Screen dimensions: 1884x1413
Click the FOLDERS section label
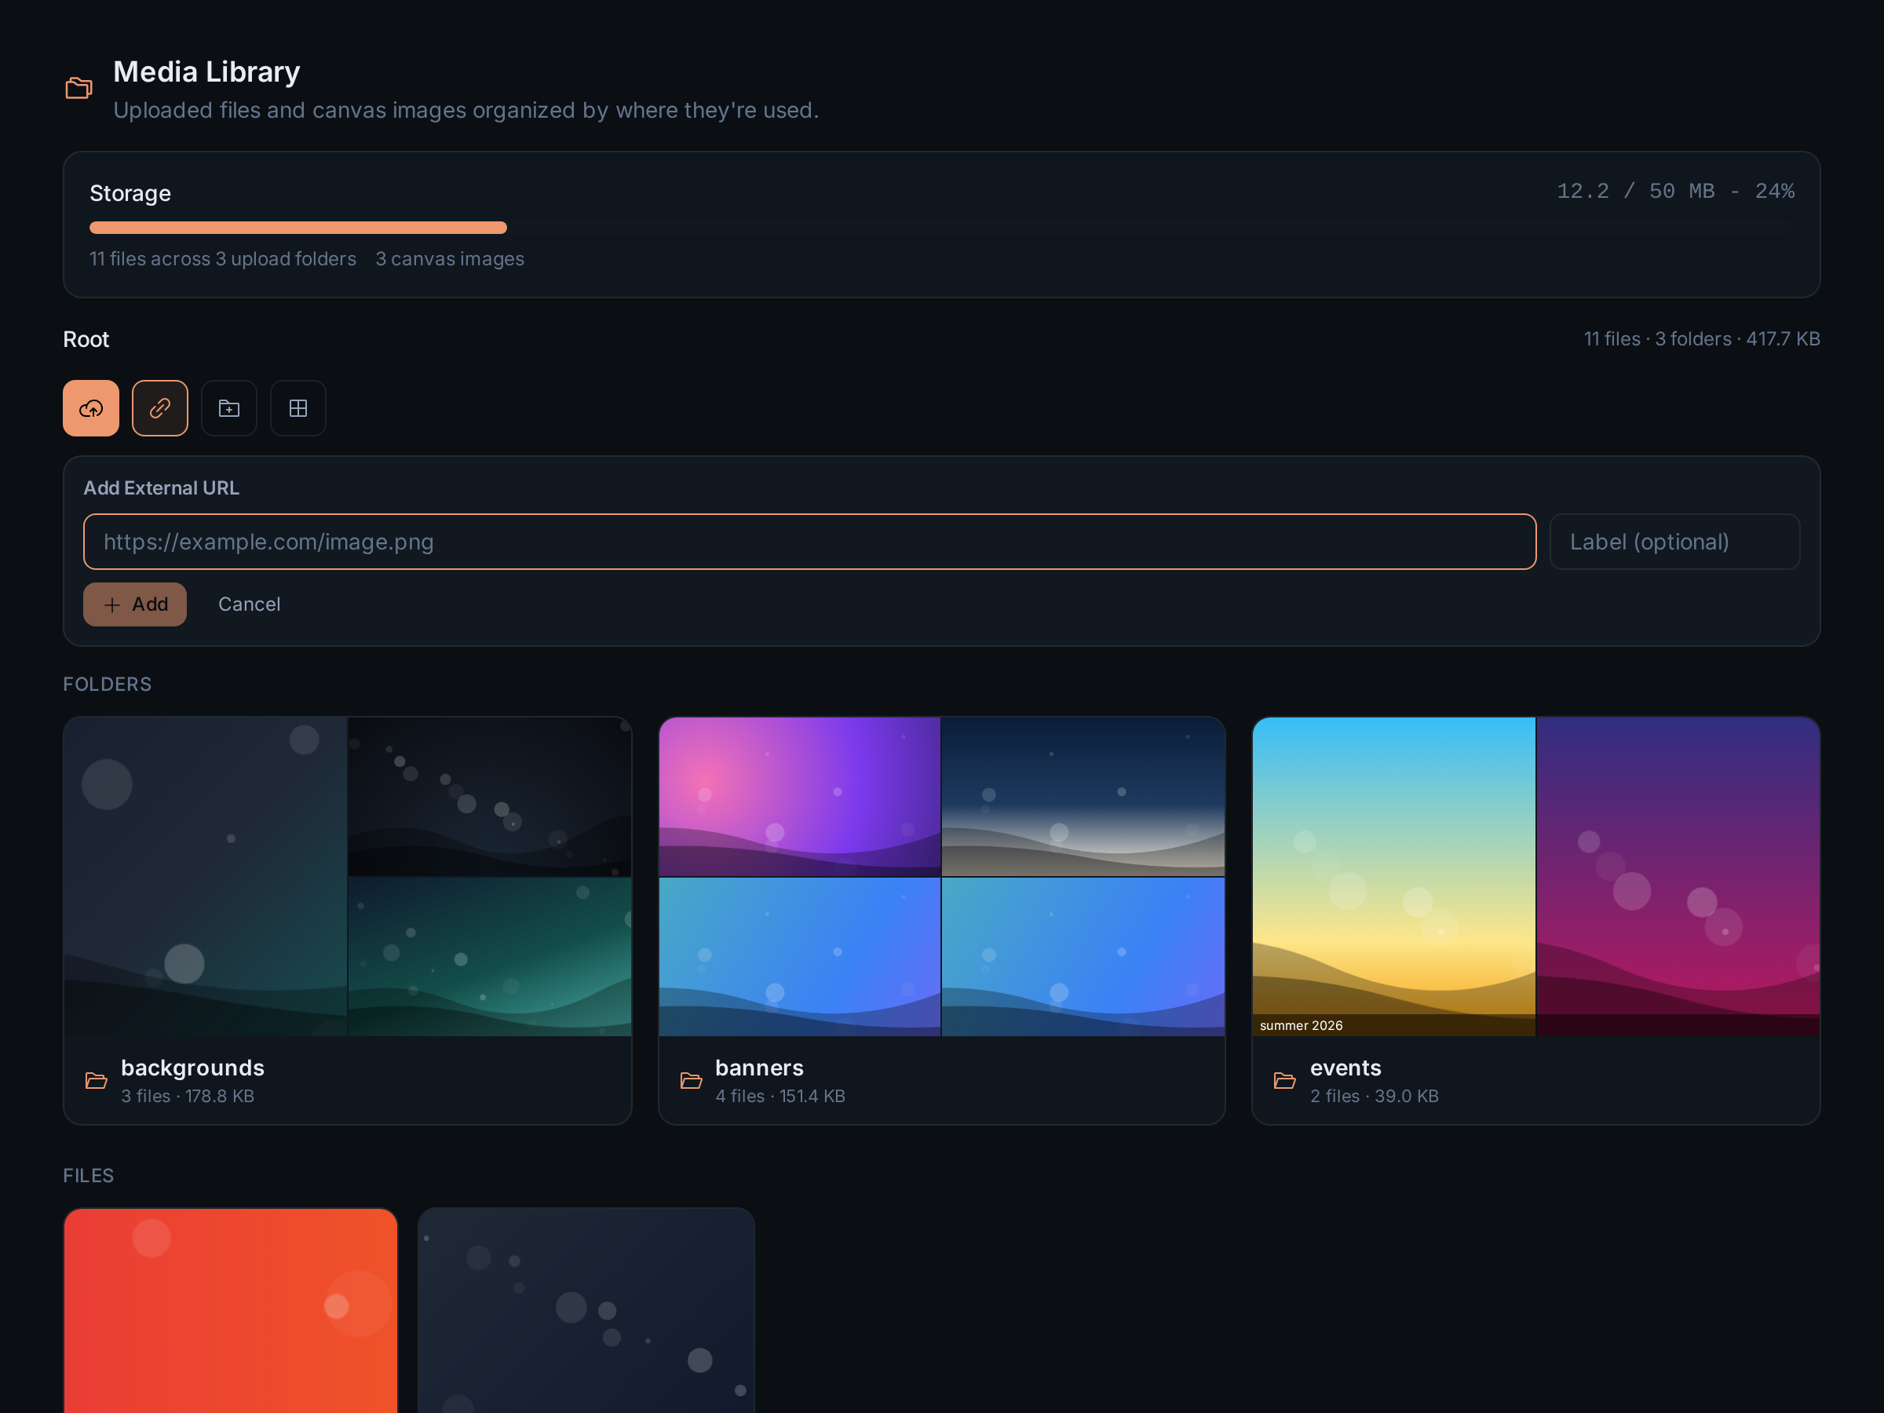(108, 684)
